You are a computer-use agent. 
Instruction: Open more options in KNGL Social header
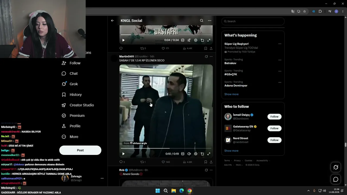click(210, 21)
